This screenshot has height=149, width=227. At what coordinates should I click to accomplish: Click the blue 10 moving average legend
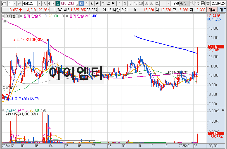coord(45,16)
